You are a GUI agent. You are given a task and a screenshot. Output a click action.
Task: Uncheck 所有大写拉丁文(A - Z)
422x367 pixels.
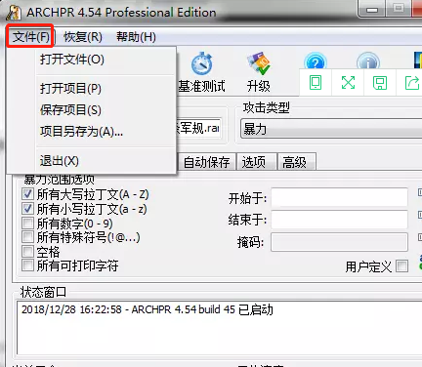point(27,194)
